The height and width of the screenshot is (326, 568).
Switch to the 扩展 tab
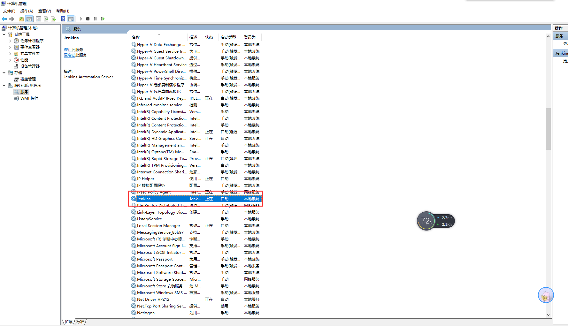click(69, 322)
